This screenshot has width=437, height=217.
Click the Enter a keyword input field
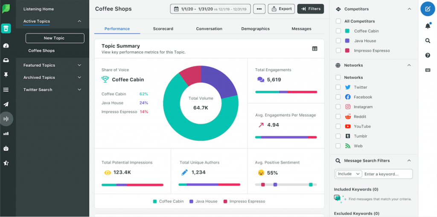[x=388, y=174]
